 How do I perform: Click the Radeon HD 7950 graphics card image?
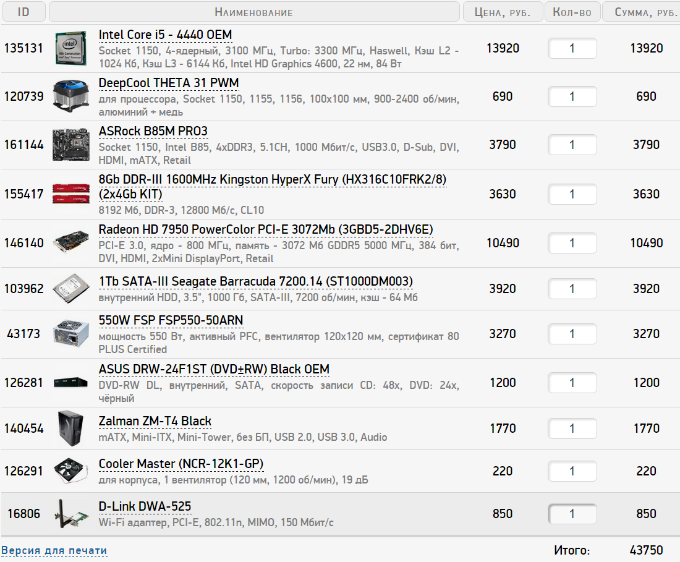[x=71, y=243]
